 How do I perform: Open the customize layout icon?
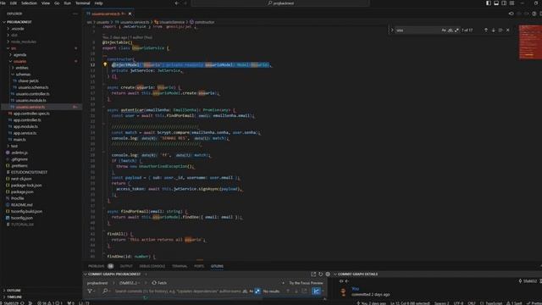pyautogui.click(x=512, y=3)
